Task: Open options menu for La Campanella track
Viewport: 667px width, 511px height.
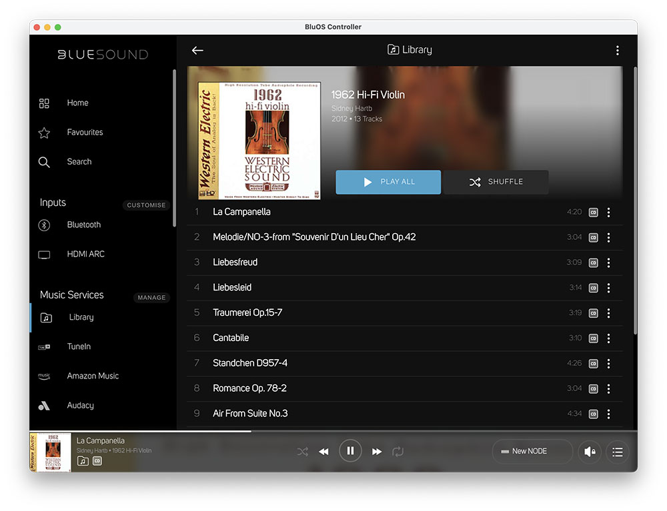Action: tap(608, 213)
